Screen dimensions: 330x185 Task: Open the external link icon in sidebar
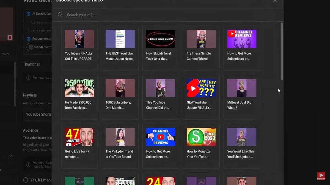click(x=10, y=157)
